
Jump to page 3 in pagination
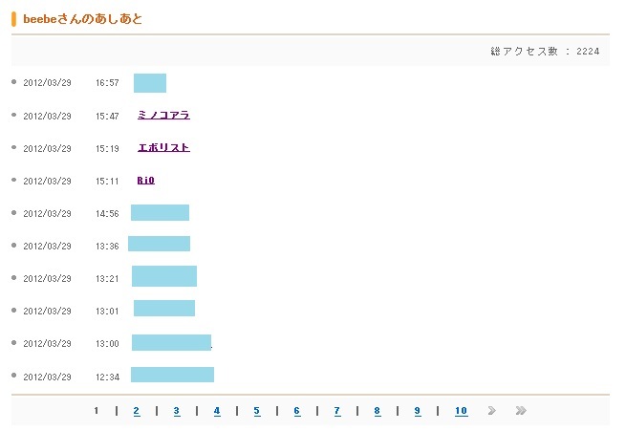pos(176,411)
